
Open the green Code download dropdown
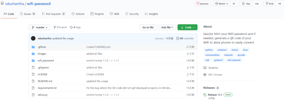click(187, 27)
